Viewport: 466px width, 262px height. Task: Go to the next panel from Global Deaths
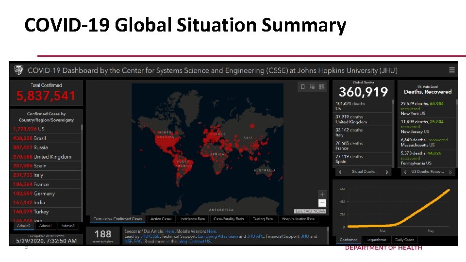coord(387,172)
